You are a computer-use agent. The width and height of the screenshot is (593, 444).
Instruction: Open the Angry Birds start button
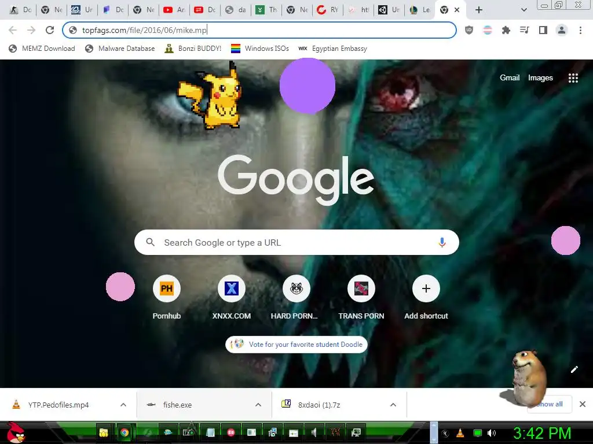click(16, 432)
